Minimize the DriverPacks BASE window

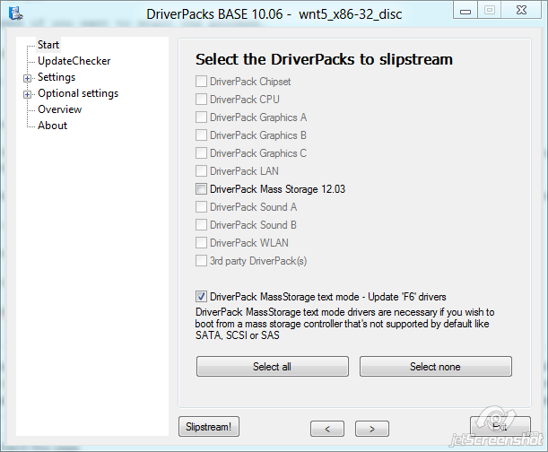pos(465,10)
